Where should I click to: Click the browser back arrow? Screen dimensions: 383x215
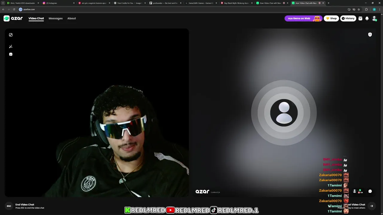(x=3, y=9)
